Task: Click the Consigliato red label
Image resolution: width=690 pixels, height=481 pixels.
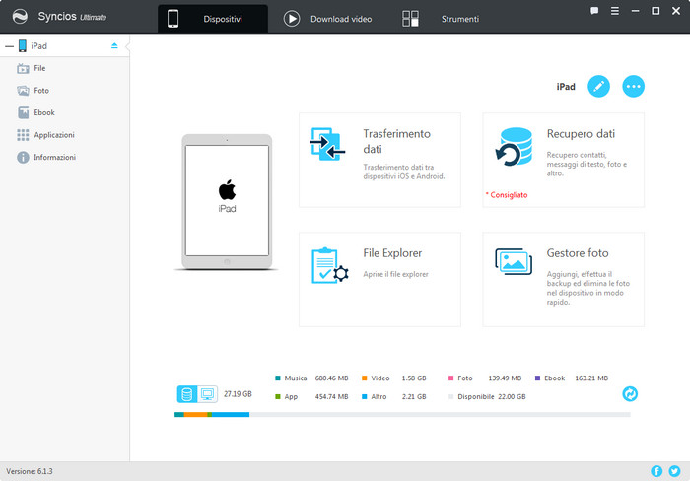Action: 507,195
